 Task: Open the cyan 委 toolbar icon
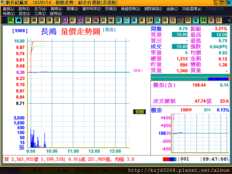point(119,20)
